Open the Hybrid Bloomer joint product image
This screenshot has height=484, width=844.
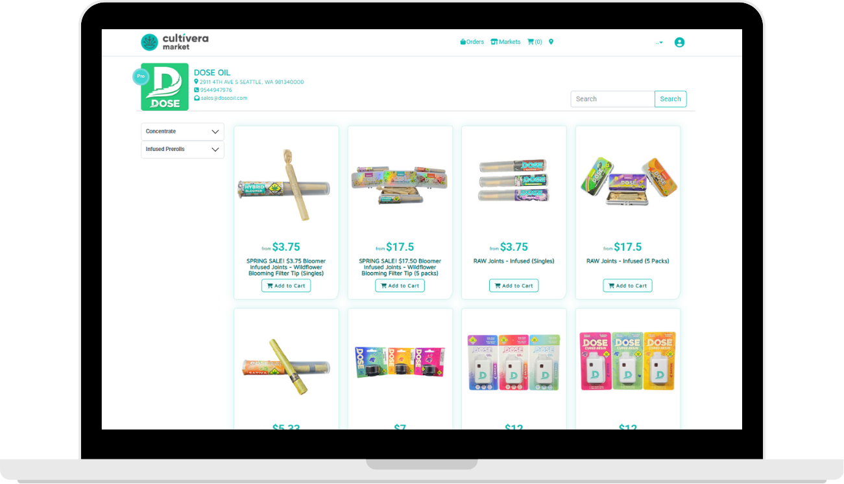[286, 185]
